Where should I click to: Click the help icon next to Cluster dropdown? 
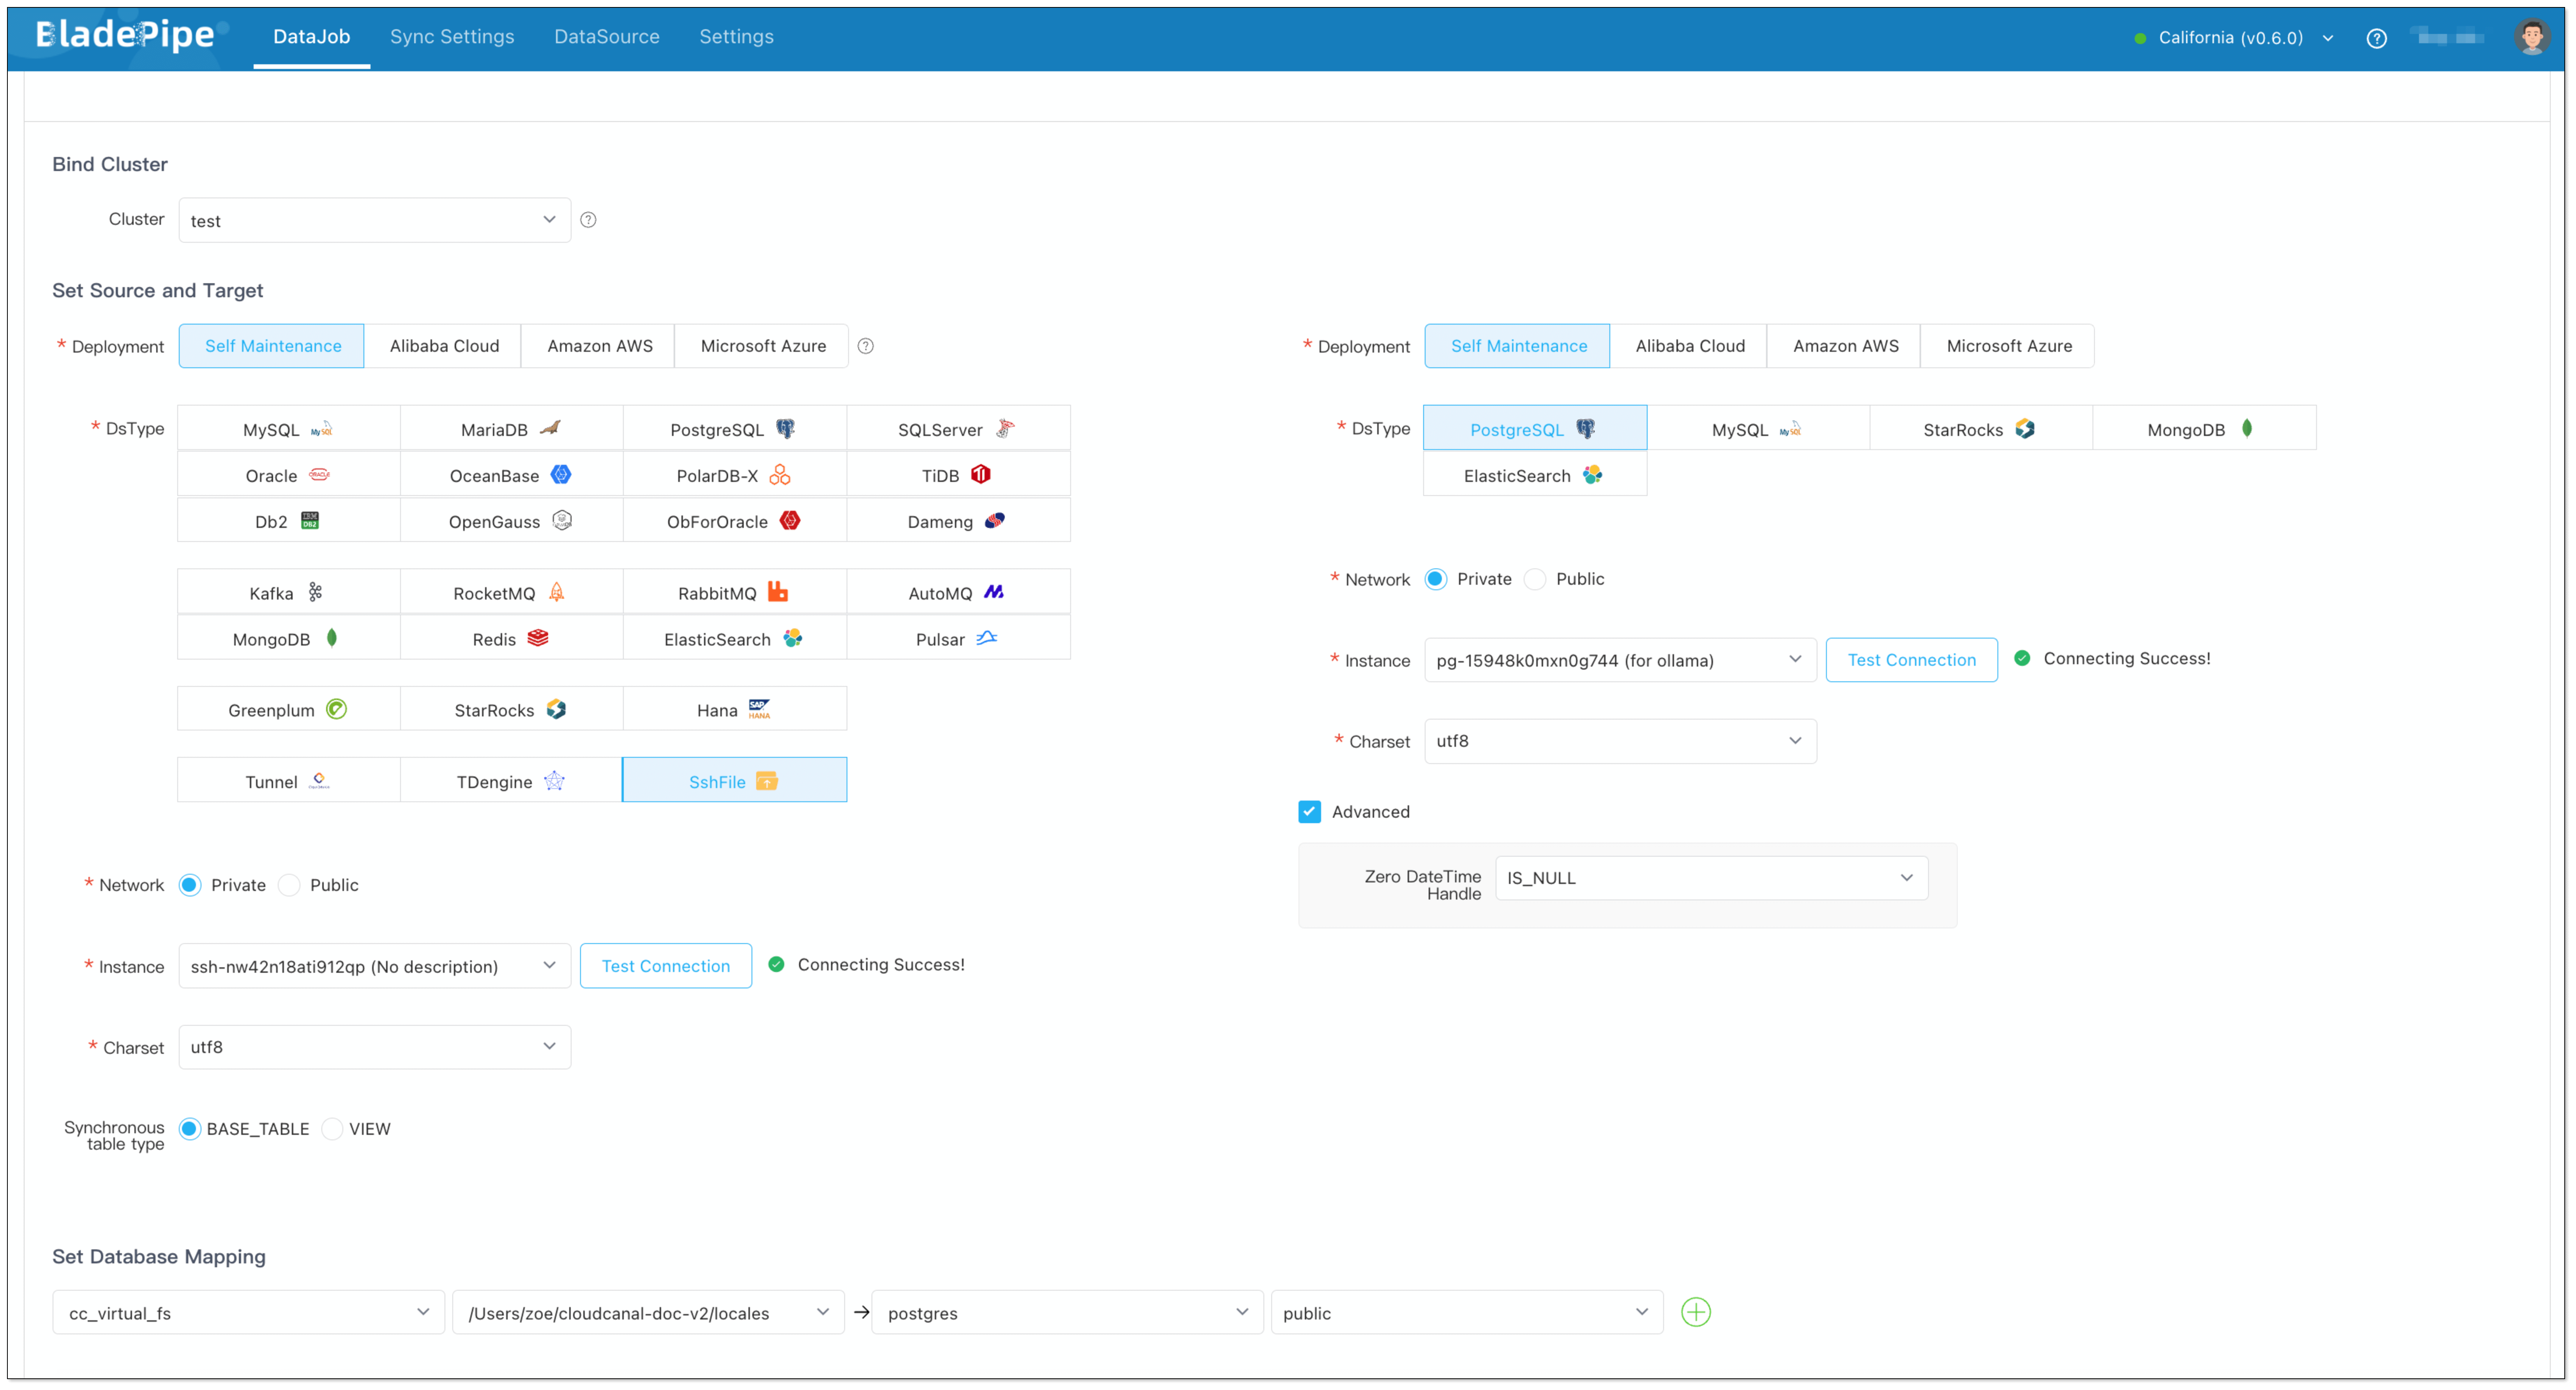(x=588, y=220)
